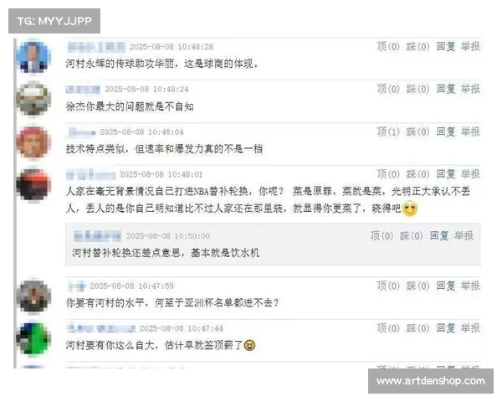Reply to the 10:48:01 NBA comment
Viewport: 502px width, 402px height.
click(446, 174)
